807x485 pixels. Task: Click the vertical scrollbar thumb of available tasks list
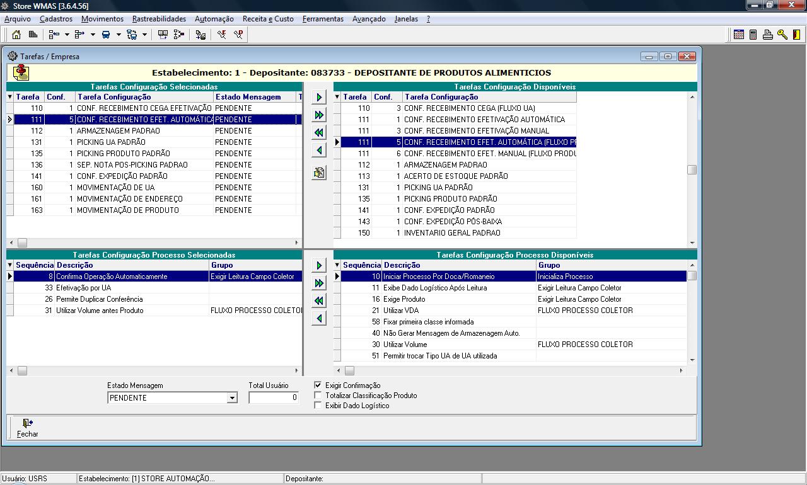click(692, 170)
